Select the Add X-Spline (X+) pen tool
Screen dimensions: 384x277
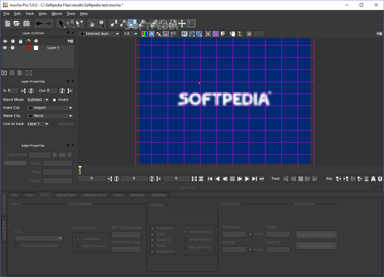pyautogui.click(x=123, y=24)
